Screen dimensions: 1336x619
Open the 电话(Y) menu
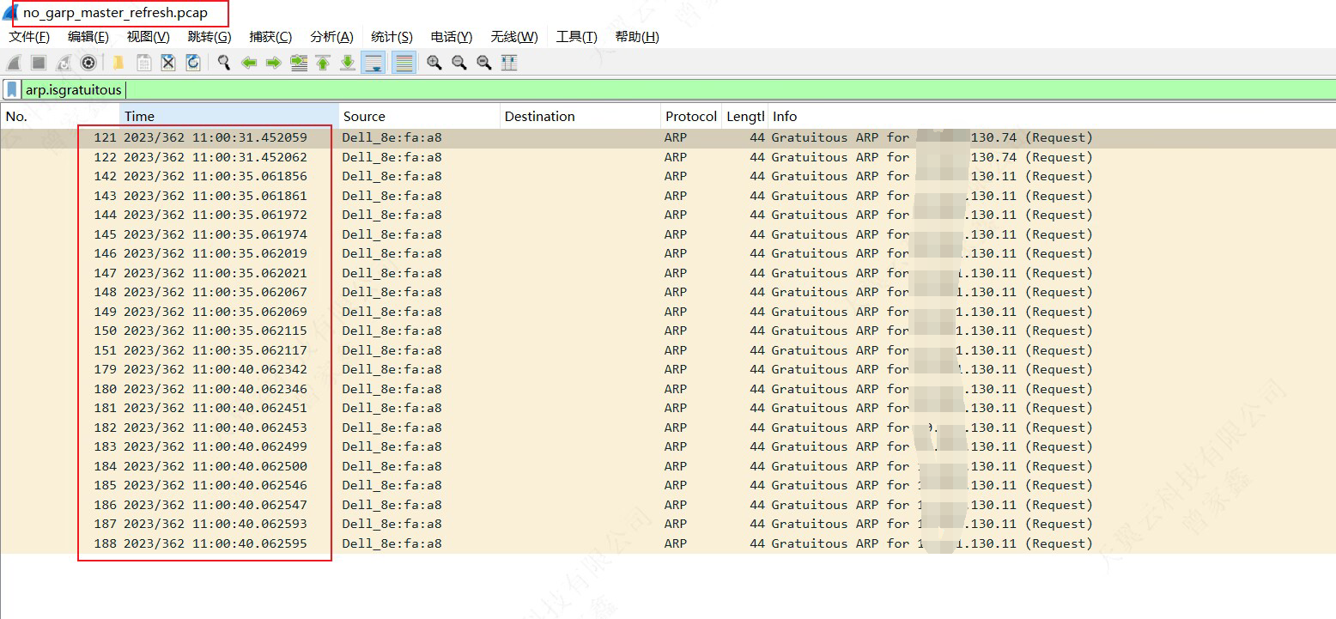[452, 37]
